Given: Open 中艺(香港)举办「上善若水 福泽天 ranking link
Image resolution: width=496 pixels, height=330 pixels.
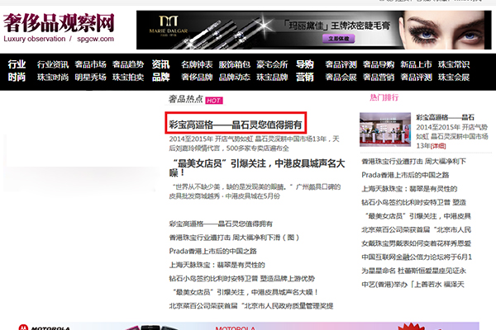Looking at the screenshot, I should tap(413, 285).
